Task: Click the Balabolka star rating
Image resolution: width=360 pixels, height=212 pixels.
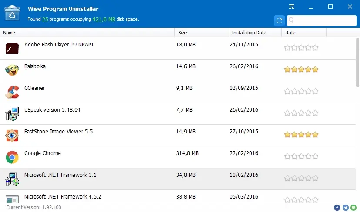Action: click(x=301, y=69)
